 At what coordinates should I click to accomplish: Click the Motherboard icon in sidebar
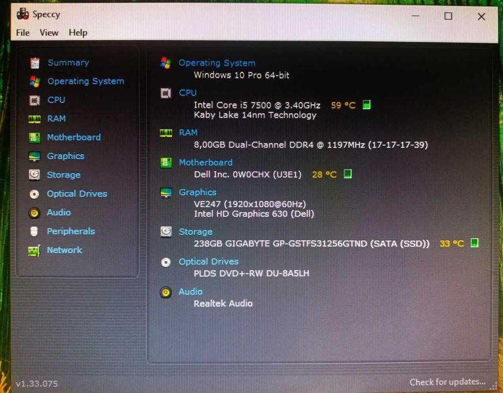[34, 138]
